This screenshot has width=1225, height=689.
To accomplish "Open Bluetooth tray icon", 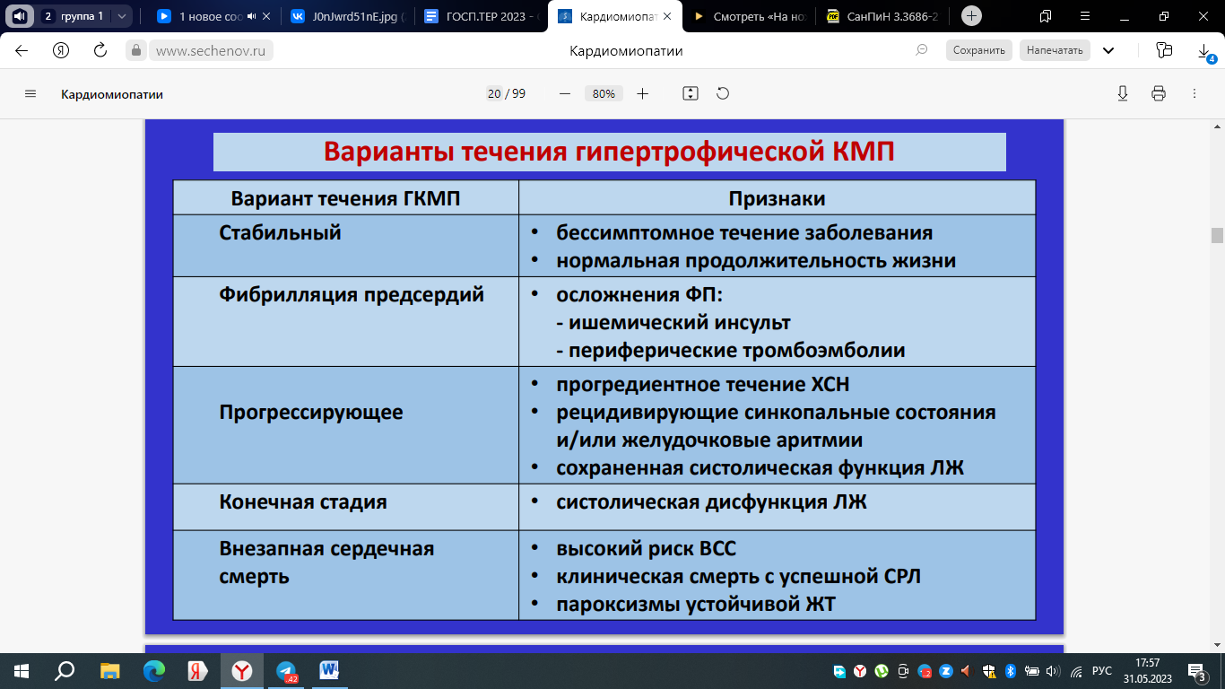I will [x=1010, y=670].
